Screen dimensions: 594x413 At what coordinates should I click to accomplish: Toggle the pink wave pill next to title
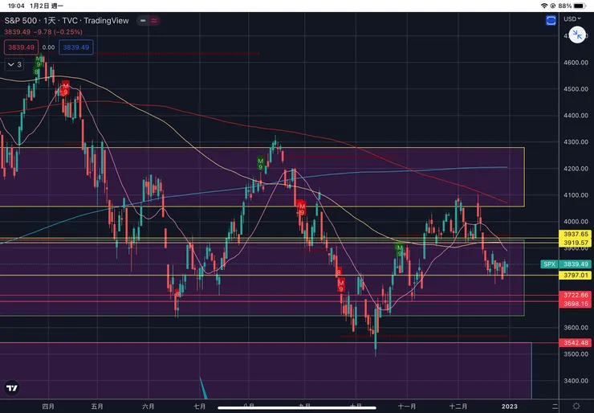click(154, 20)
